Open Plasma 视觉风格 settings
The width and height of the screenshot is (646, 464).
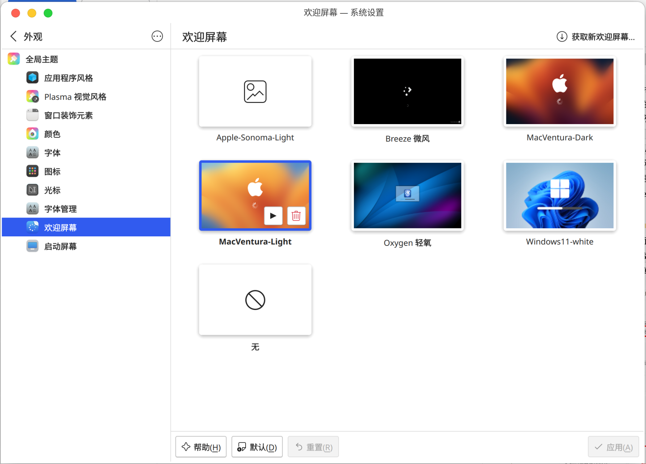pos(75,97)
